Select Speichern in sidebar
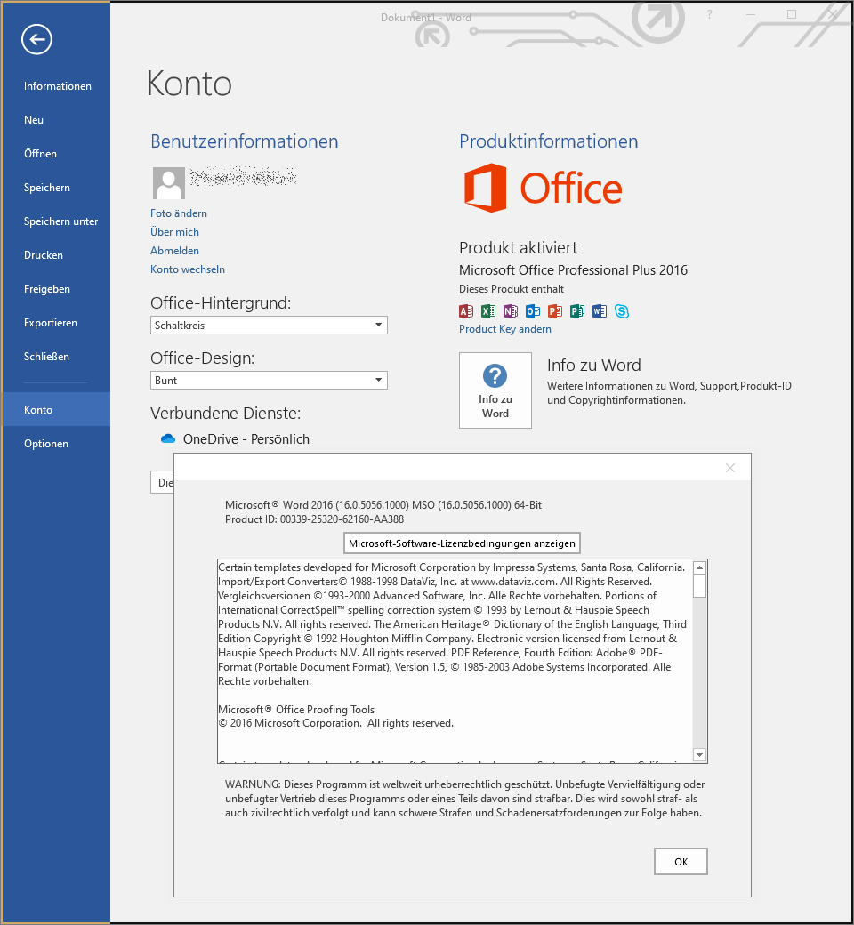This screenshot has height=925, width=854. coord(46,188)
